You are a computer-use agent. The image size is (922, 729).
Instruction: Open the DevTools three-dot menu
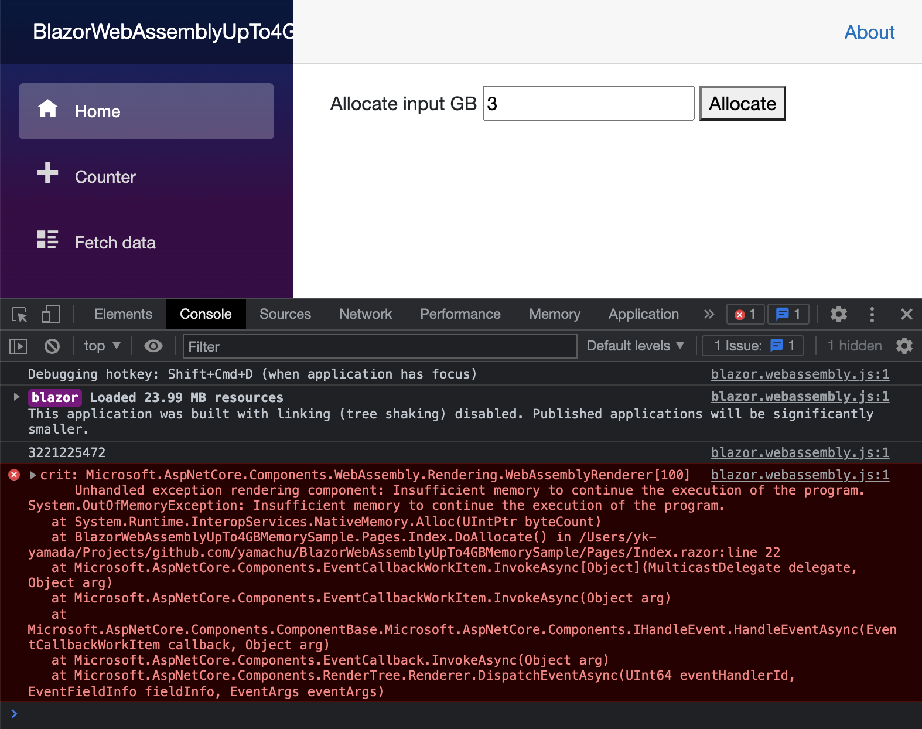pyautogui.click(x=872, y=315)
